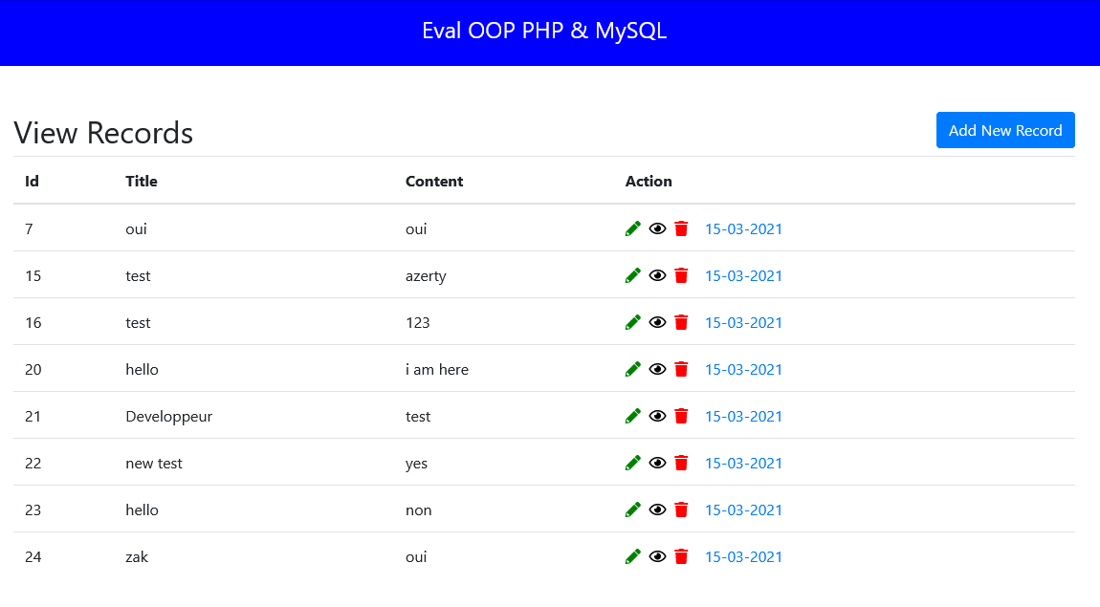Click the green edit pencil for record 7
The width and height of the screenshot is (1100, 607).
click(632, 228)
